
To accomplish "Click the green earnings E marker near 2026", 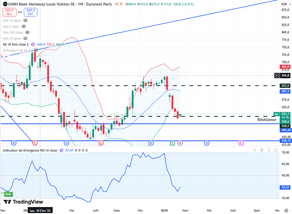I will (x=172, y=143).
